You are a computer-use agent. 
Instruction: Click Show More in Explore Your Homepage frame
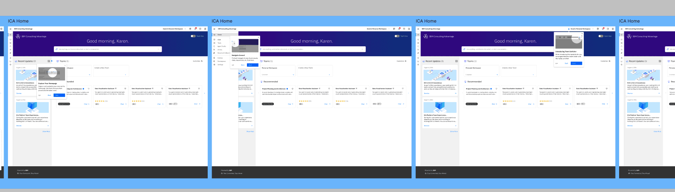pyautogui.click(x=46, y=131)
